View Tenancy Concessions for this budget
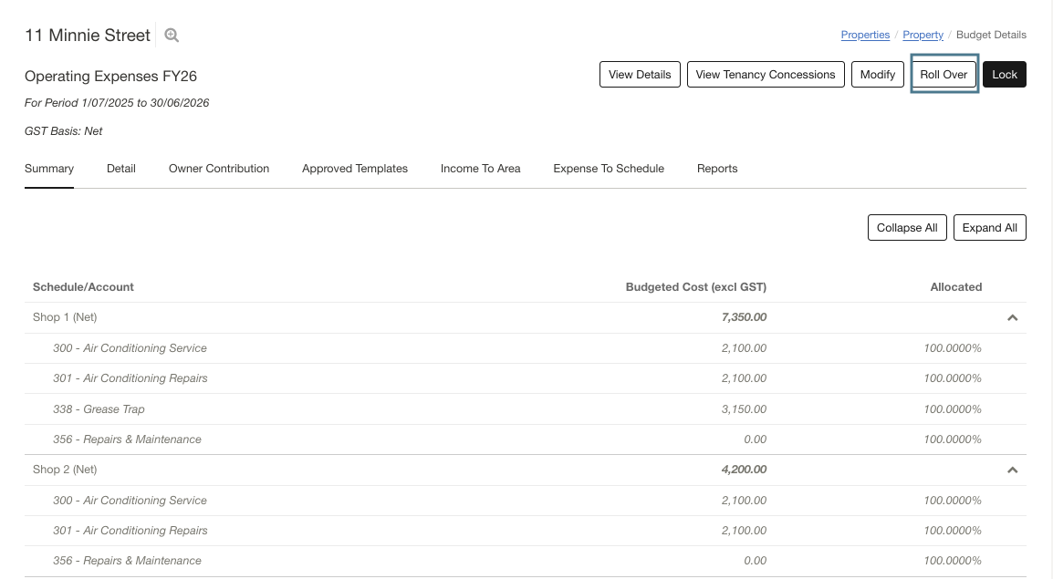The height and width of the screenshot is (579, 1053). point(766,74)
